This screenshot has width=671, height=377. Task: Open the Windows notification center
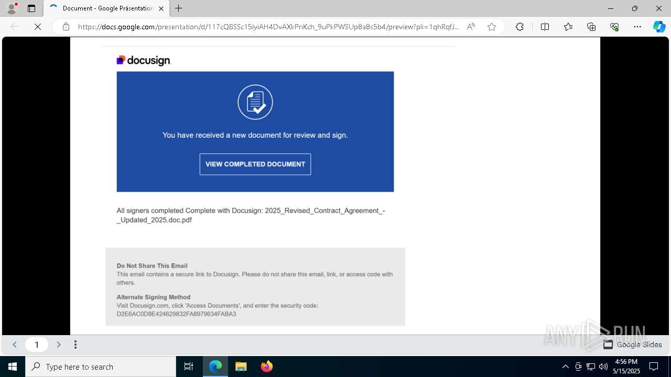pyautogui.click(x=654, y=367)
